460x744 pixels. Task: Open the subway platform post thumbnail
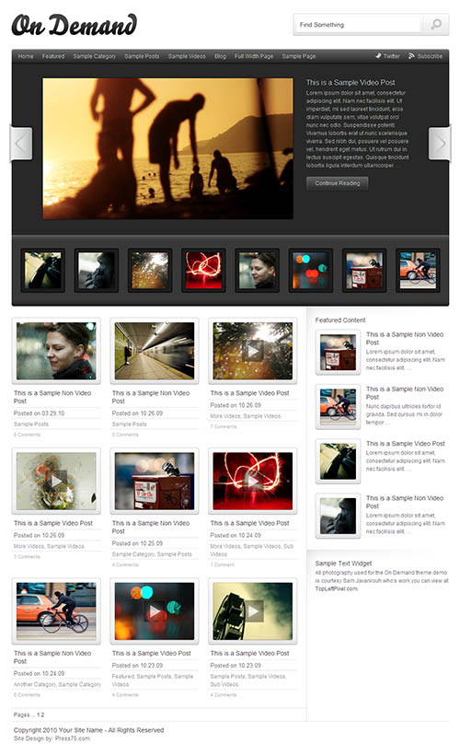tap(155, 351)
